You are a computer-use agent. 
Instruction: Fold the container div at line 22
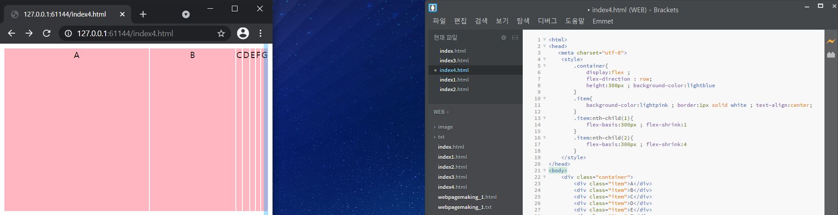tap(545, 177)
